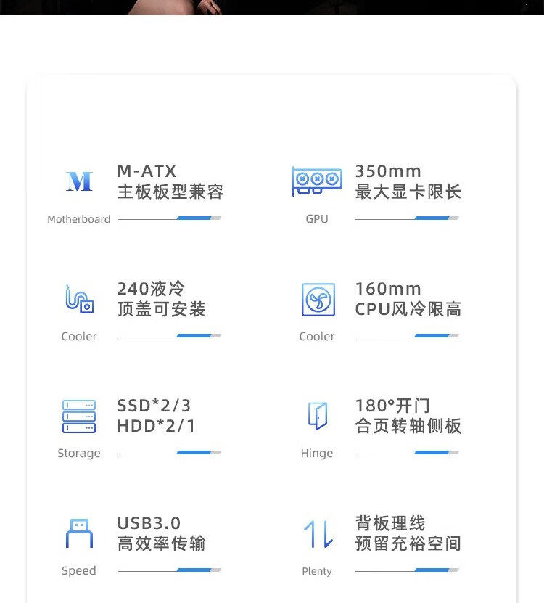
Task: Click the '160mm' heading
Action: click(388, 289)
